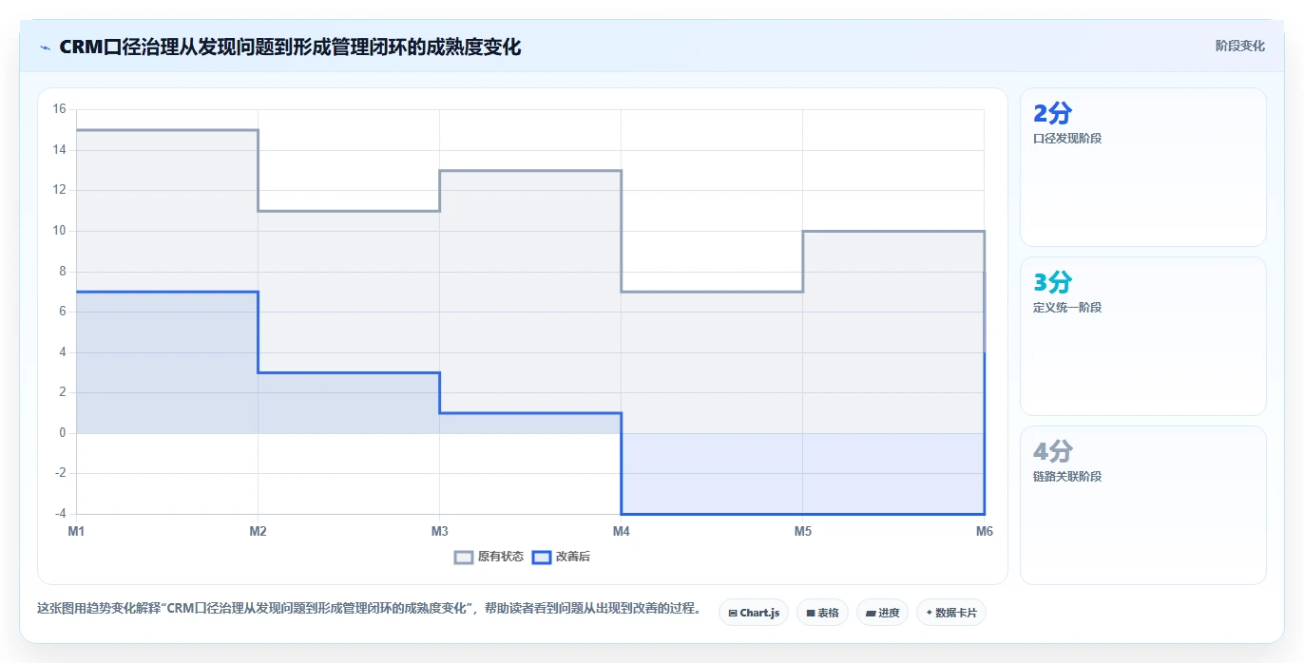Click the blue 改善后 legend swatch
This screenshot has height=663, width=1304.
tap(541, 558)
